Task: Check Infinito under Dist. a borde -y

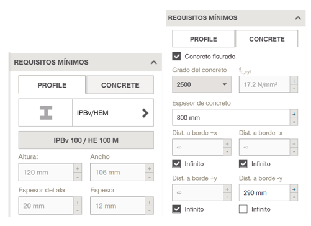Action: 243,209
